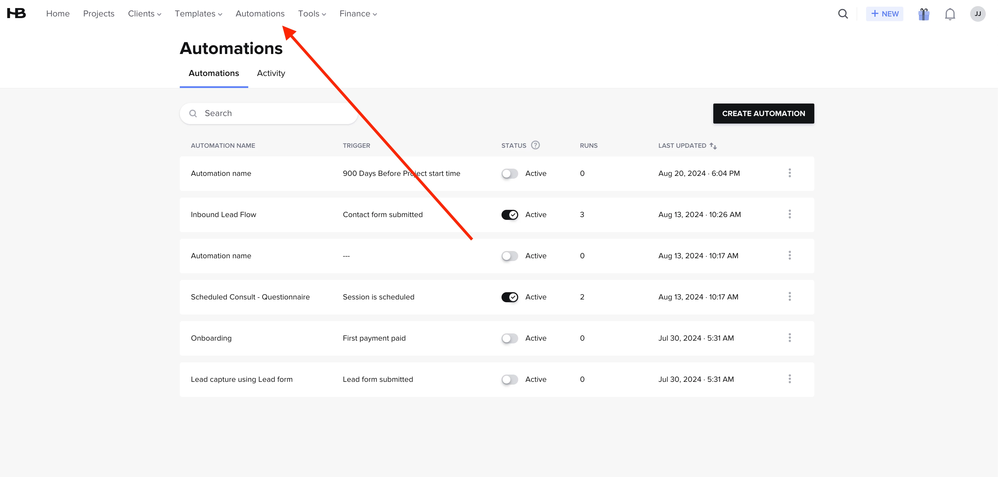This screenshot has height=477, width=998.
Task: Open the notifications bell icon
Action: [x=950, y=14]
